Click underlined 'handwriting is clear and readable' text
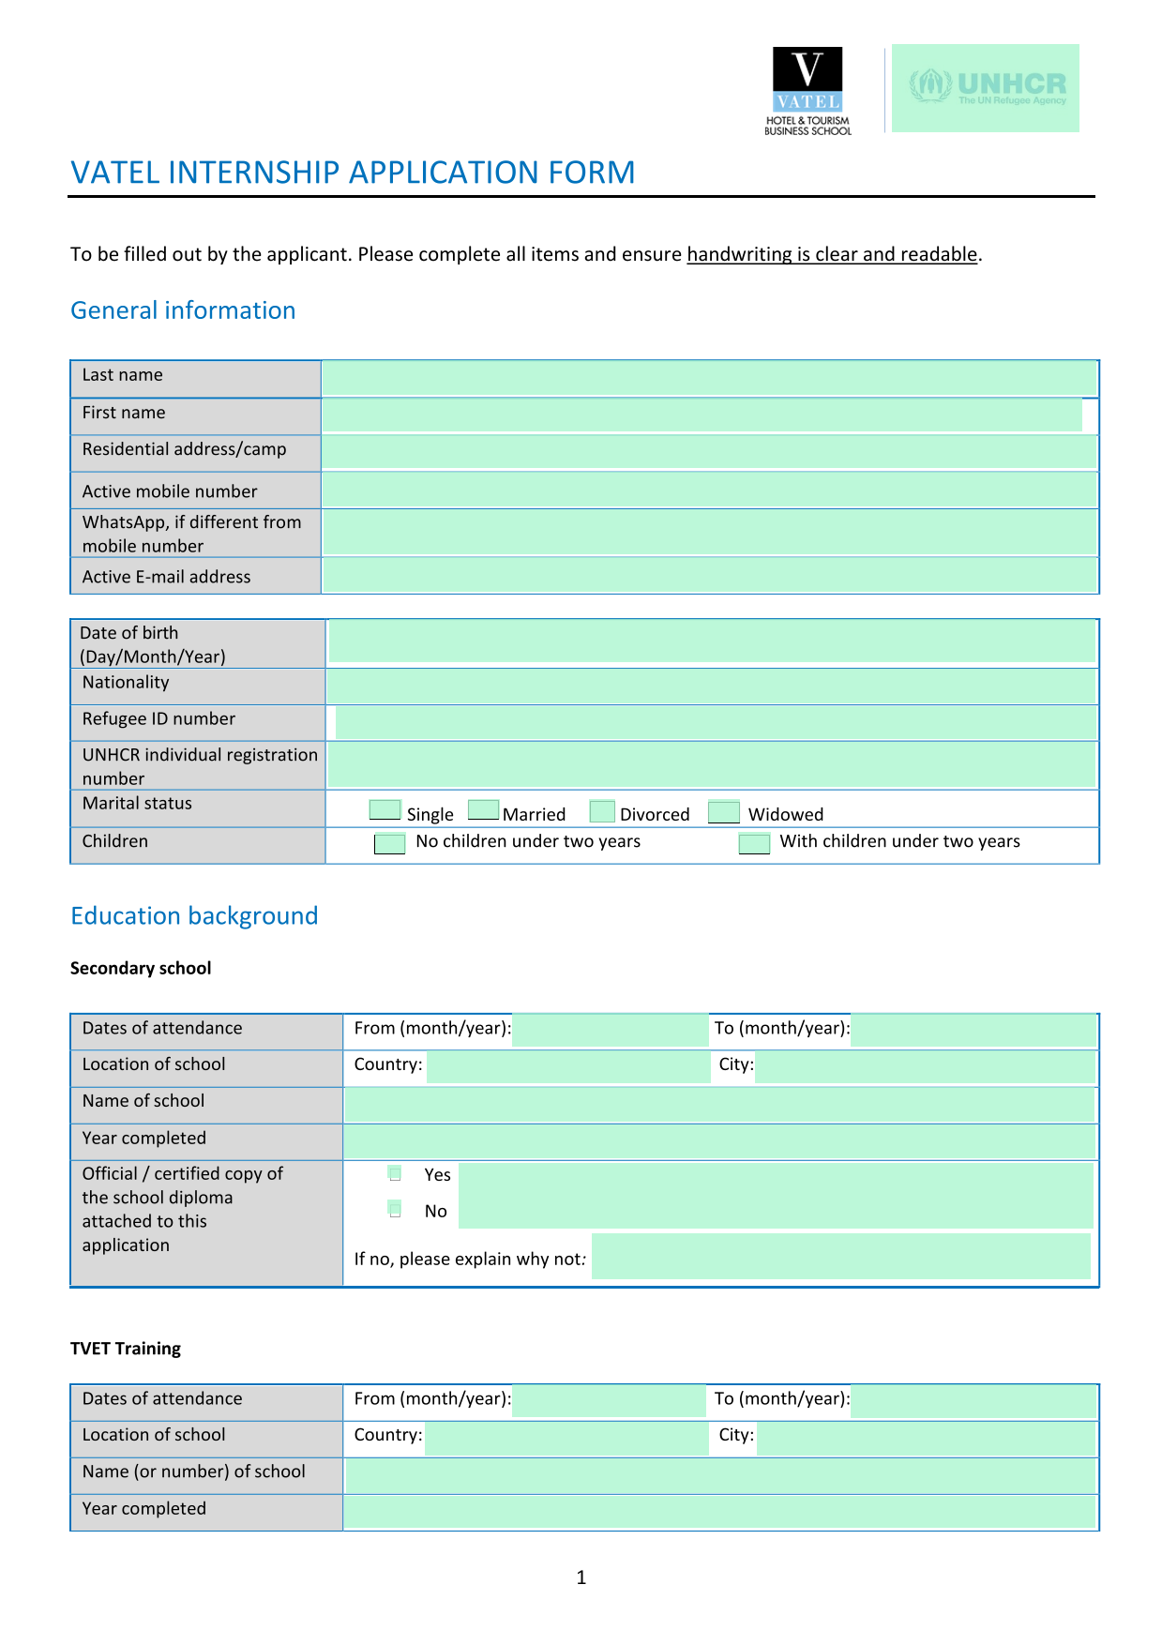The image size is (1162, 1645). [x=832, y=254]
